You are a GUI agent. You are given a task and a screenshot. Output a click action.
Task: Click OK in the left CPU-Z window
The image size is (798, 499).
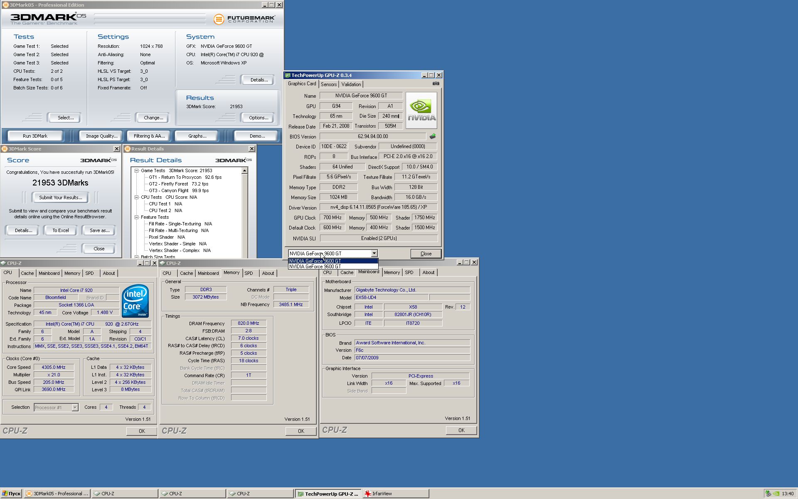click(142, 431)
